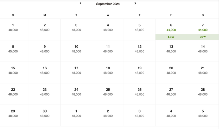Click the September 2024 month title

point(108,4)
